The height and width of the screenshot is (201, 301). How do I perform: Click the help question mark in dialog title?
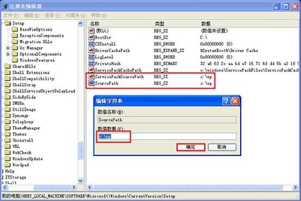[226, 101]
